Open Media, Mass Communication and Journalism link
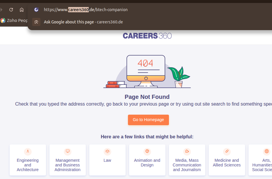 point(187,165)
